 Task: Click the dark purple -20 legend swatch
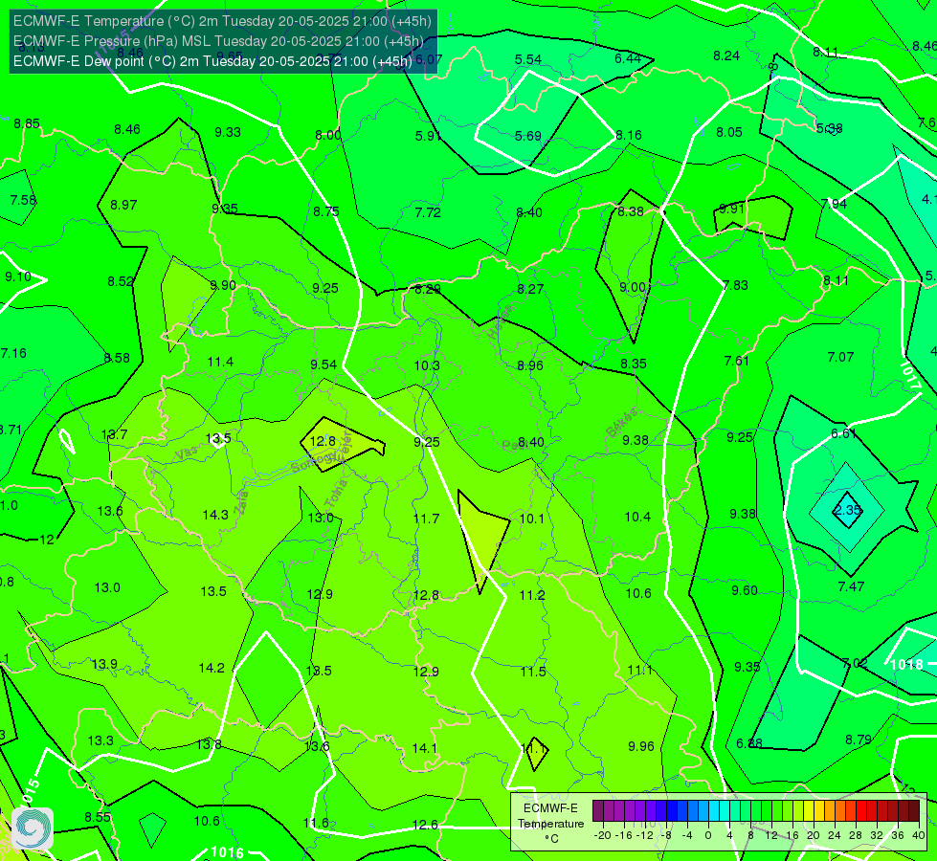point(598,811)
